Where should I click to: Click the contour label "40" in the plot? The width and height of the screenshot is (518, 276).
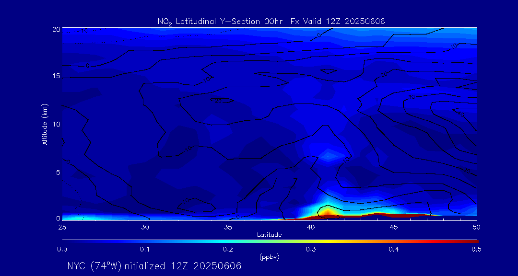point(461,115)
